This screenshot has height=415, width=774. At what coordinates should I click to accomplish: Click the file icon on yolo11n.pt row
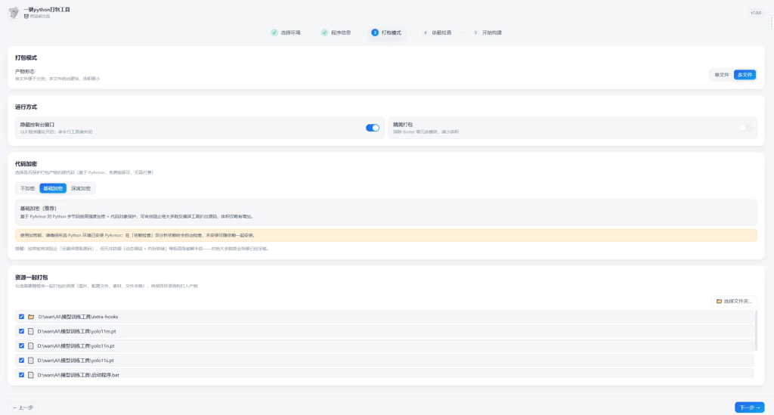click(x=30, y=346)
